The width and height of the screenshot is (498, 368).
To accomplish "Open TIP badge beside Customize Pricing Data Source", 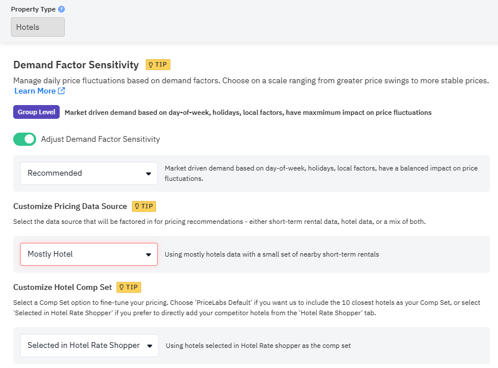I will point(144,206).
